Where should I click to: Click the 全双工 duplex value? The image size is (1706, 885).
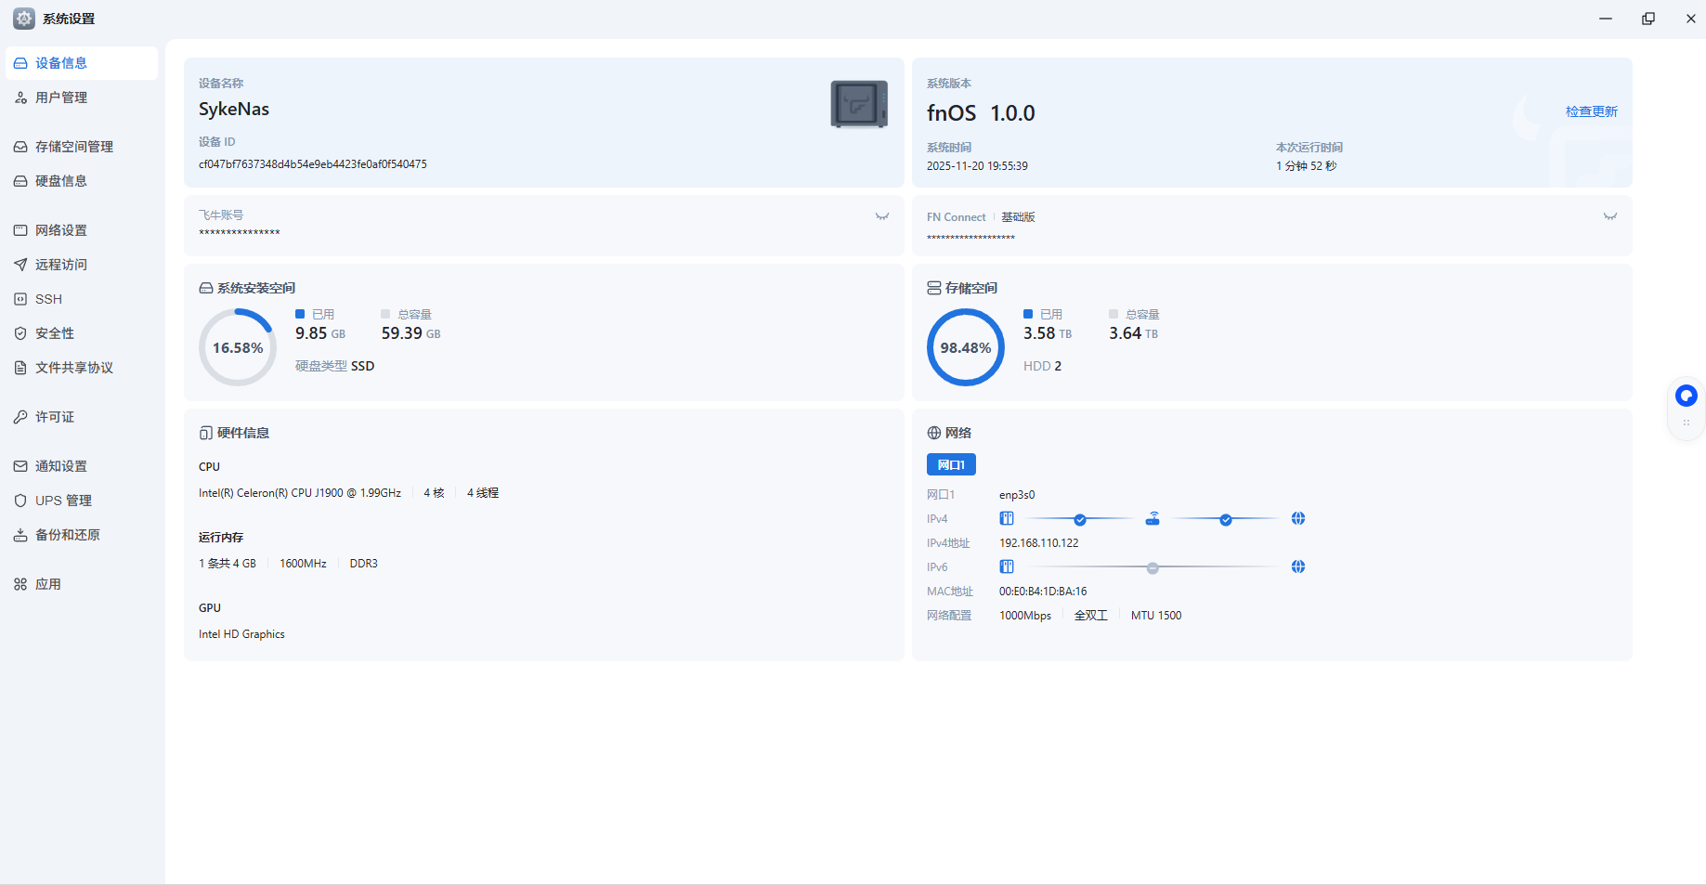1091,616
